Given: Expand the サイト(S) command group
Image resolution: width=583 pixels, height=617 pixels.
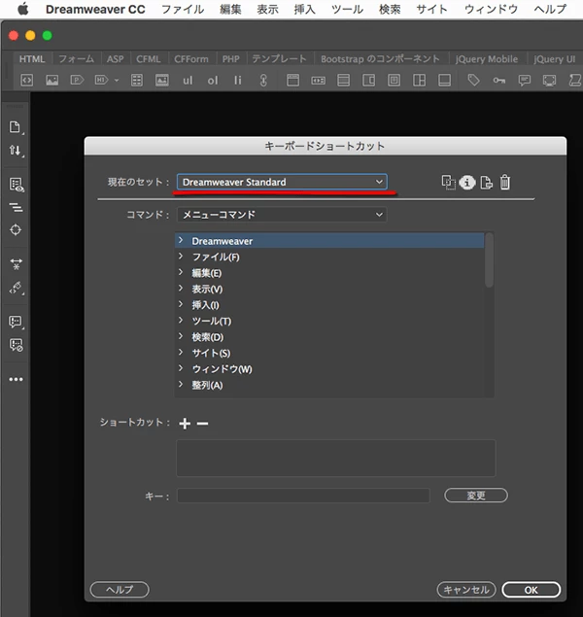Looking at the screenshot, I should (181, 353).
